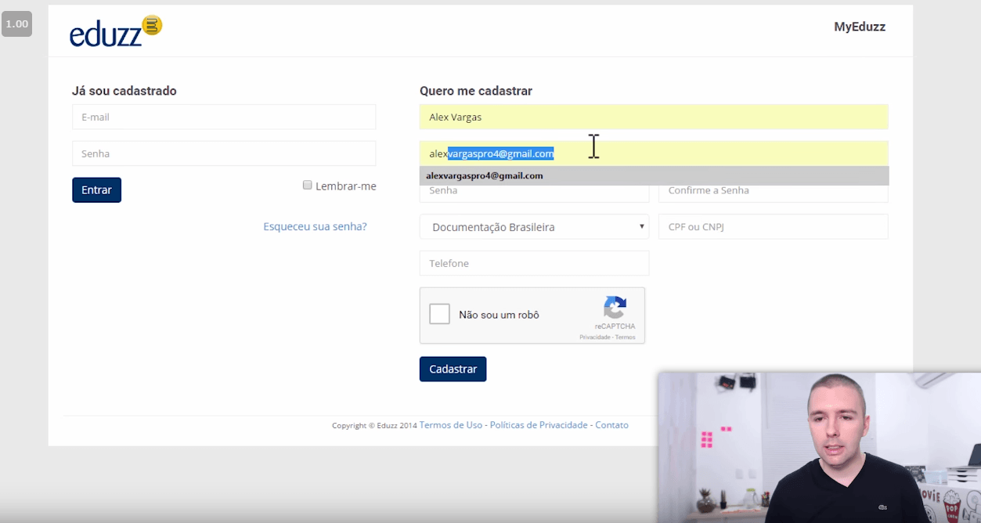Click the "Confirme a Senha" field
This screenshot has height=523, width=981.
pos(773,190)
